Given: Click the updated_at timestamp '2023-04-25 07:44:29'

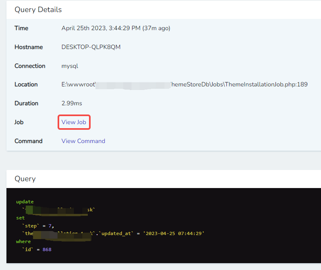Looking at the screenshot, I should 174,233.
